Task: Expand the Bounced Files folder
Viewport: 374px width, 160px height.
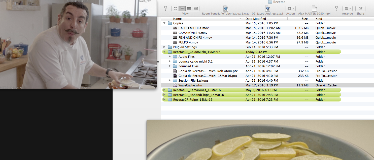Action: coord(170,66)
